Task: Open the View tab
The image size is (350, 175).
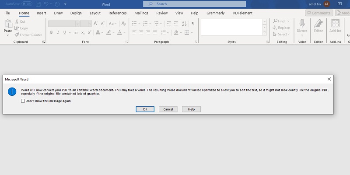Action: [x=179, y=13]
